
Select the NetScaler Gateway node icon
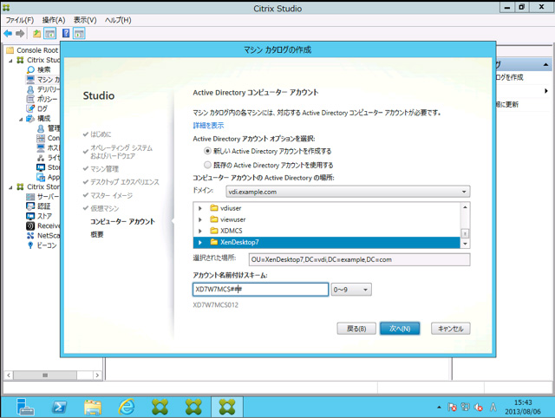31,235
